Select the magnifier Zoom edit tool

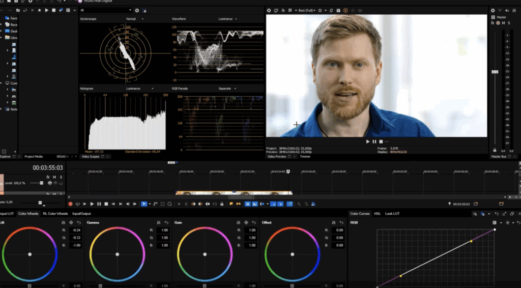click(170, 204)
